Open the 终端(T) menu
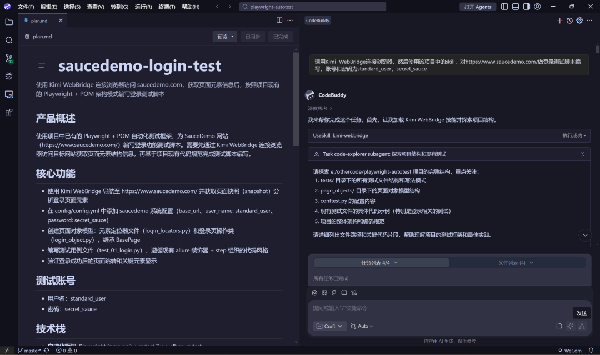Screen dimensions: 600x355 (x=167, y=7)
